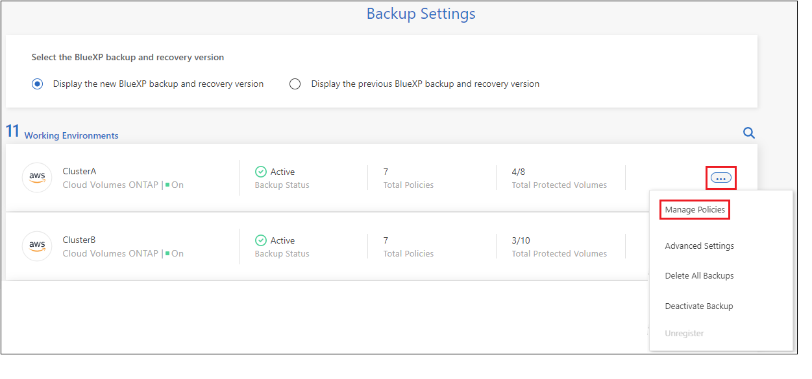812x379 pixels.
Task: Select the previous BlueXP version radio button
Action: pos(295,84)
